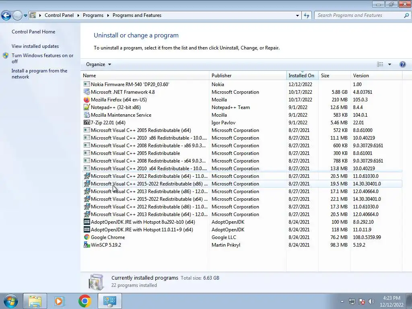Select the 7-Zip 22.01 icon

click(x=87, y=122)
